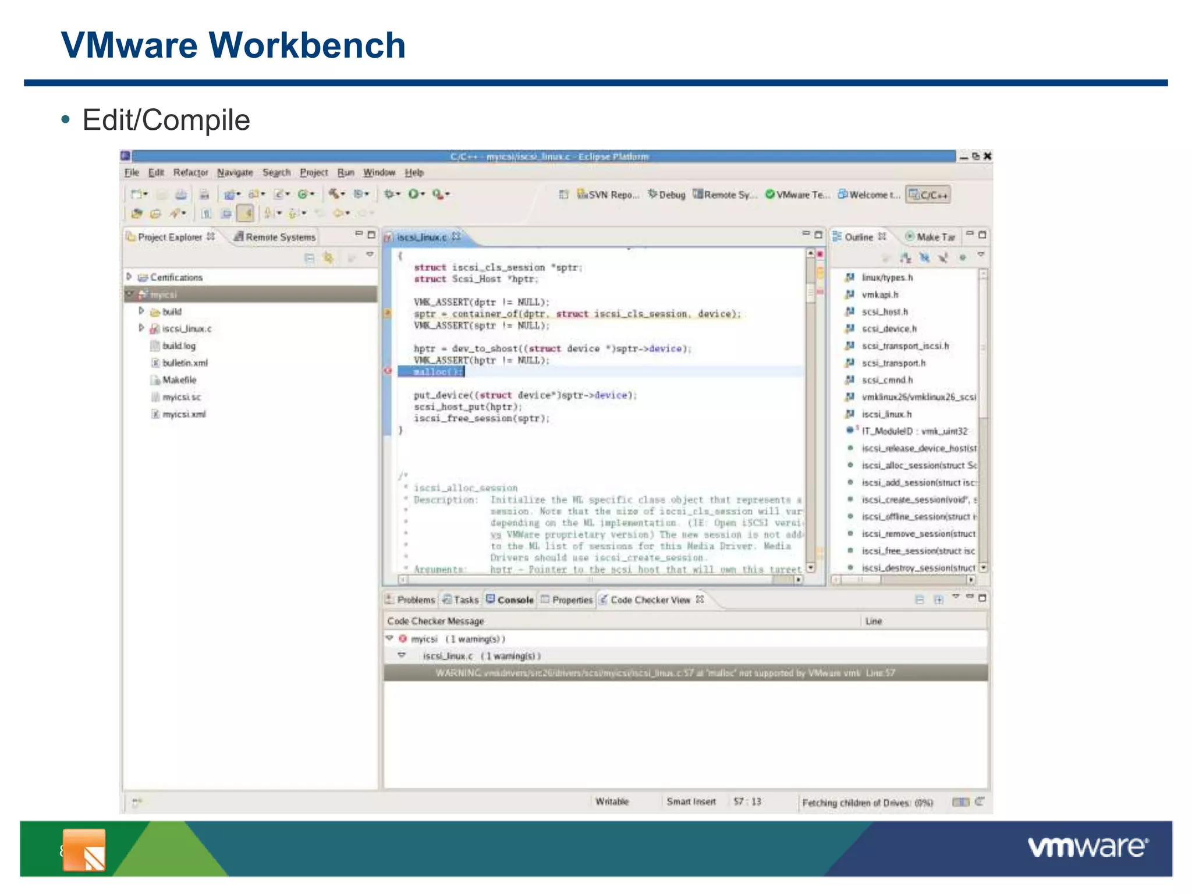Click the Search flashlight toolbar icon
1192x894 pixels.
pyautogui.click(x=174, y=214)
